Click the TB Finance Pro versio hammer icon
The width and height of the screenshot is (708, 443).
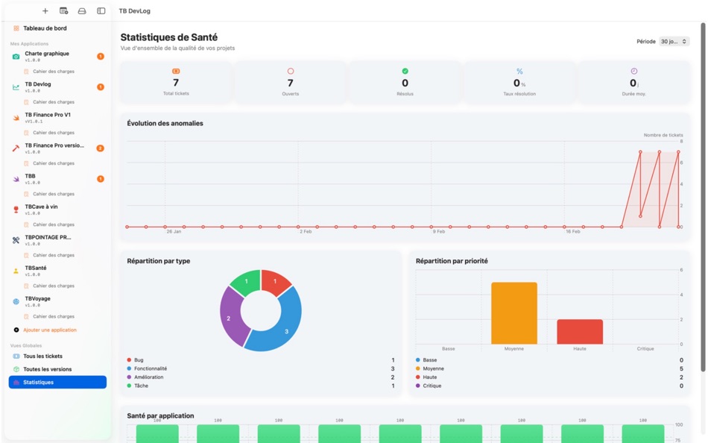[x=16, y=148]
